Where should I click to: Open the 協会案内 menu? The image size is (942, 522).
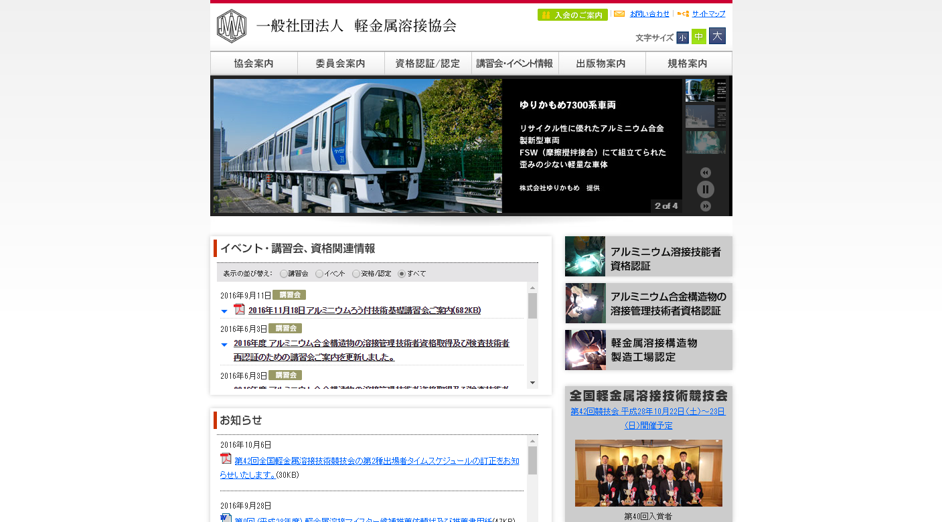(x=254, y=64)
